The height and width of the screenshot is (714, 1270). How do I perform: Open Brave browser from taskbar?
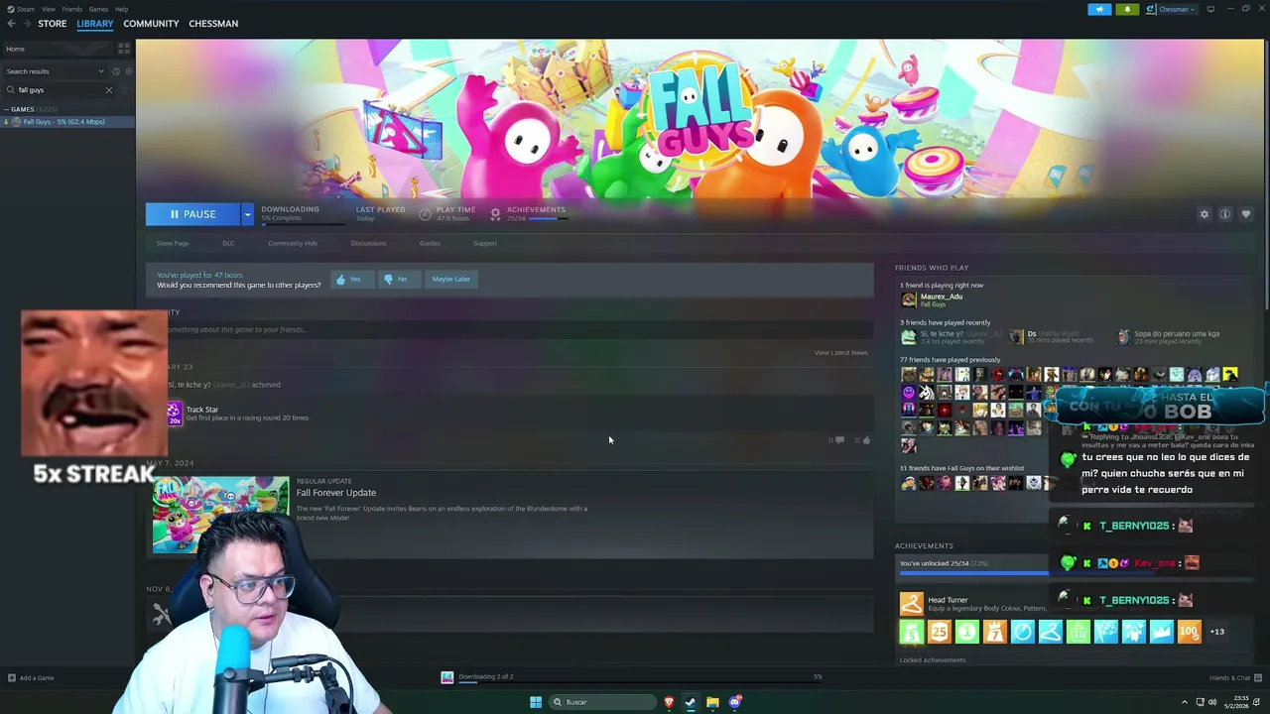coord(669,702)
